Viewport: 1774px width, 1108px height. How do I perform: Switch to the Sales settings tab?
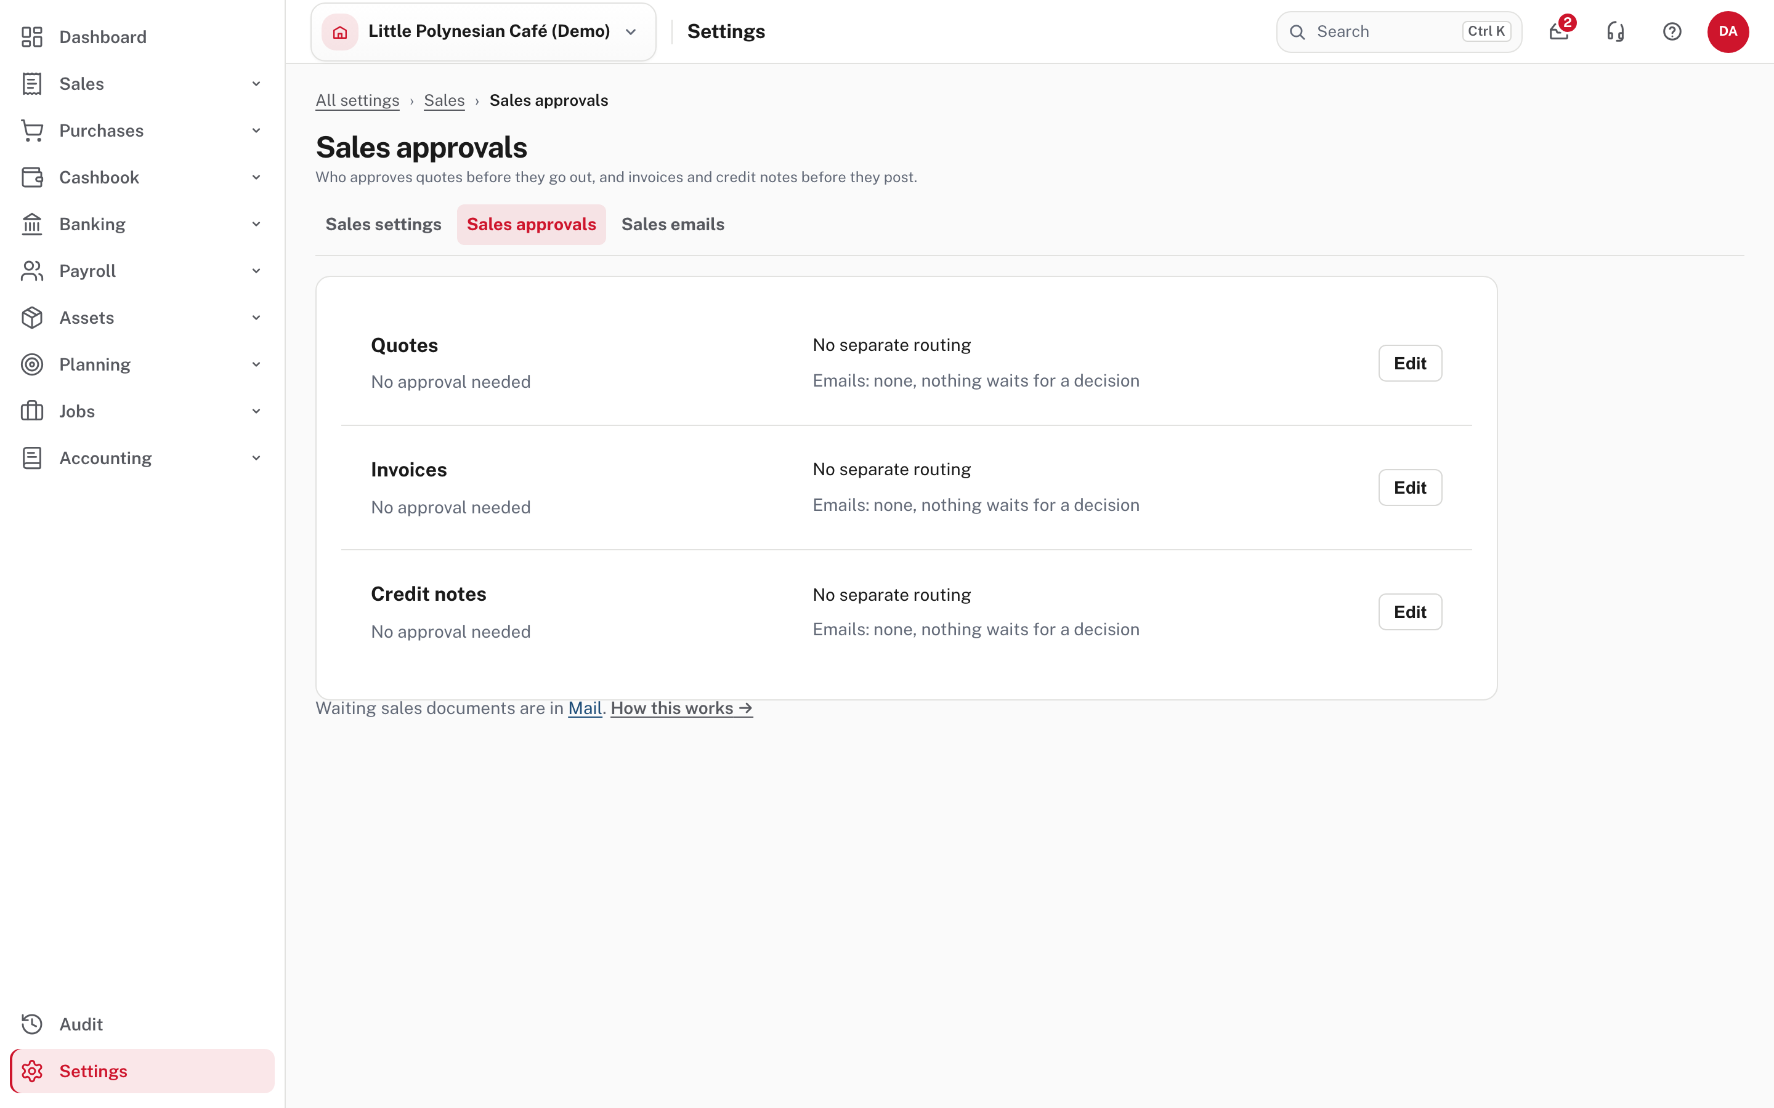(x=383, y=224)
